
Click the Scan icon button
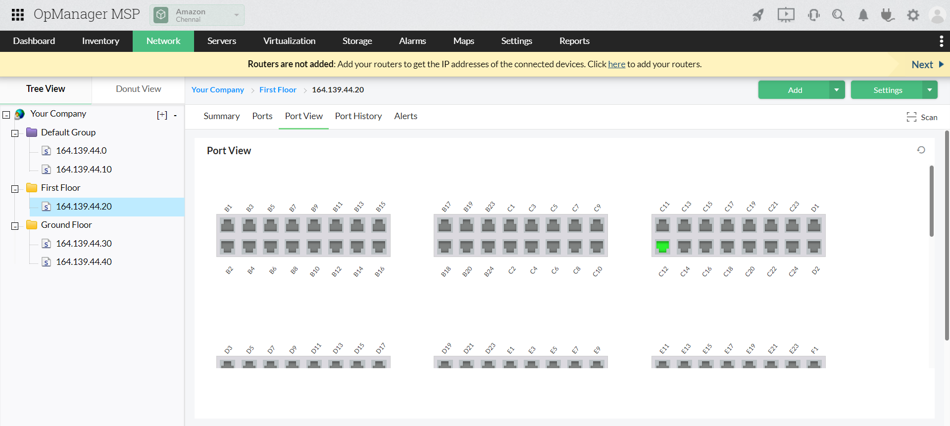(922, 117)
